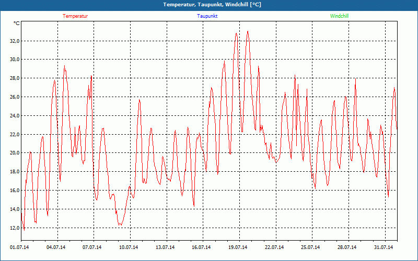Click the °C unit label on the y-axis
Viewport: 418px width, 261px height.
tap(17, 23)
